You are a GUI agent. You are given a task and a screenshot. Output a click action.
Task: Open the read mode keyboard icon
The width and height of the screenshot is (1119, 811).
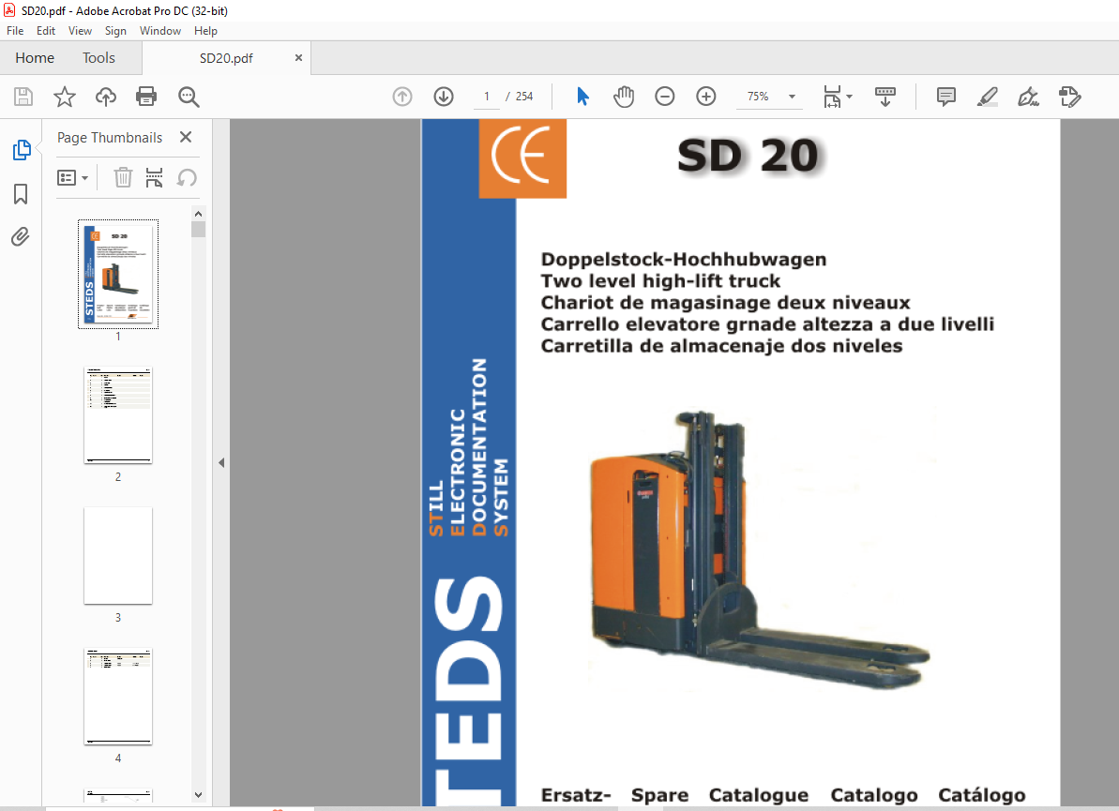tap(885, 97)
